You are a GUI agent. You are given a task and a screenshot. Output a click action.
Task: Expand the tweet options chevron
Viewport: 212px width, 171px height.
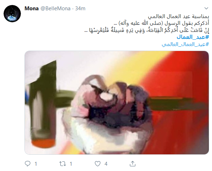coord(206,8)
